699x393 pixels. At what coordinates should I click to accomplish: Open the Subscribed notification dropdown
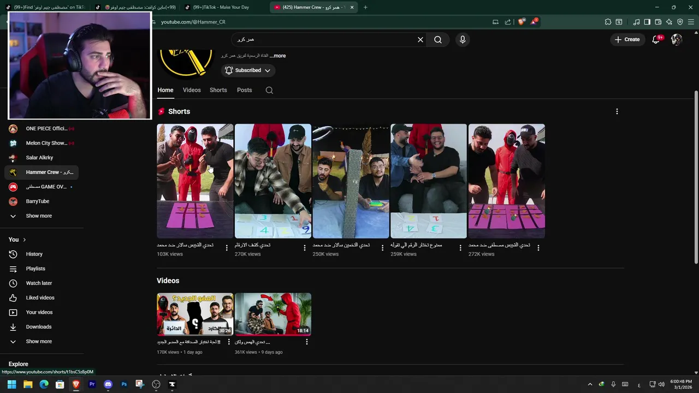point(248,70)
